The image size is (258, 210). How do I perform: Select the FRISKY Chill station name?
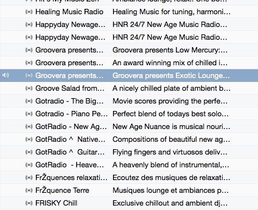coord(57,203)
